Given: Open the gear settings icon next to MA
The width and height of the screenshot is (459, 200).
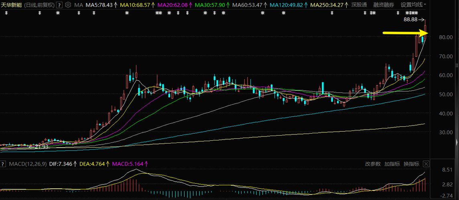Looking at the screenshot, I should pyautogui.click(x=68, y=5).
